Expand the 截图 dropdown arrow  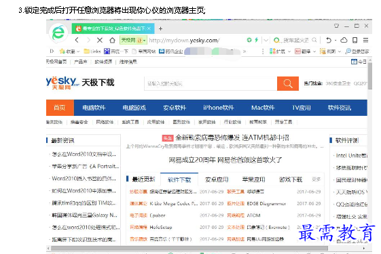(340, 51)
